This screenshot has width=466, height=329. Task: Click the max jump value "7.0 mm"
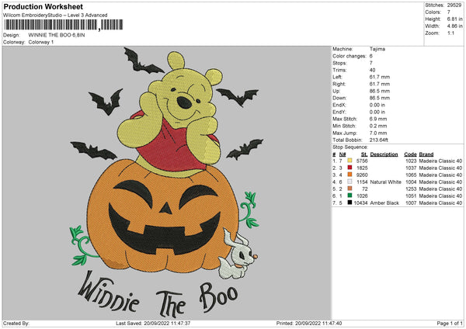click(378, 133)
